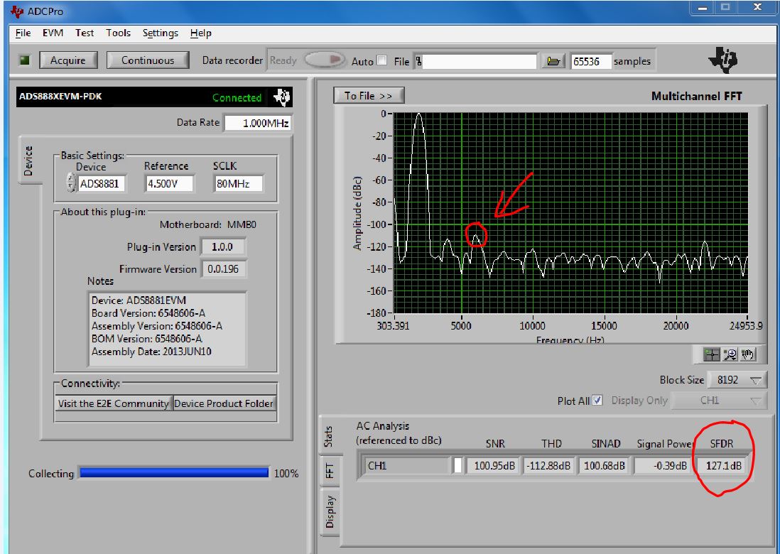
Task: Click the Device field ADS8881
Action: click(102, 183)
